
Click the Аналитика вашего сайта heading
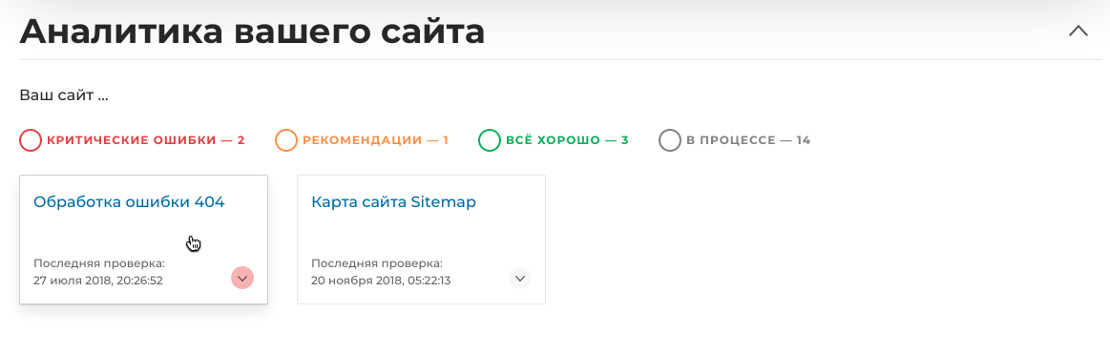pos(252,31)
